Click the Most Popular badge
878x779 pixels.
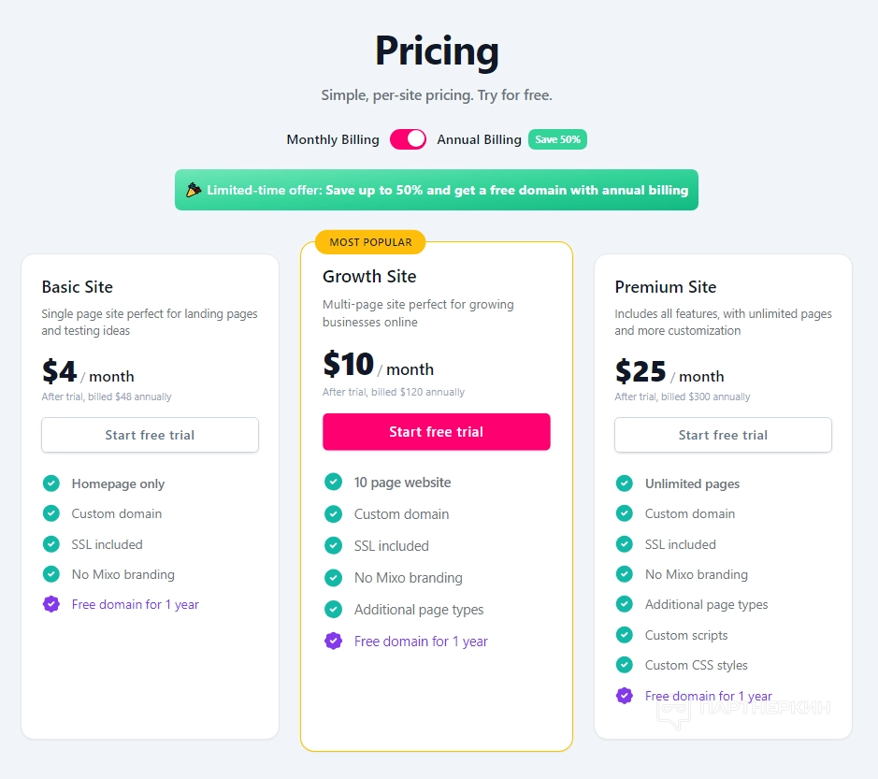370,242
